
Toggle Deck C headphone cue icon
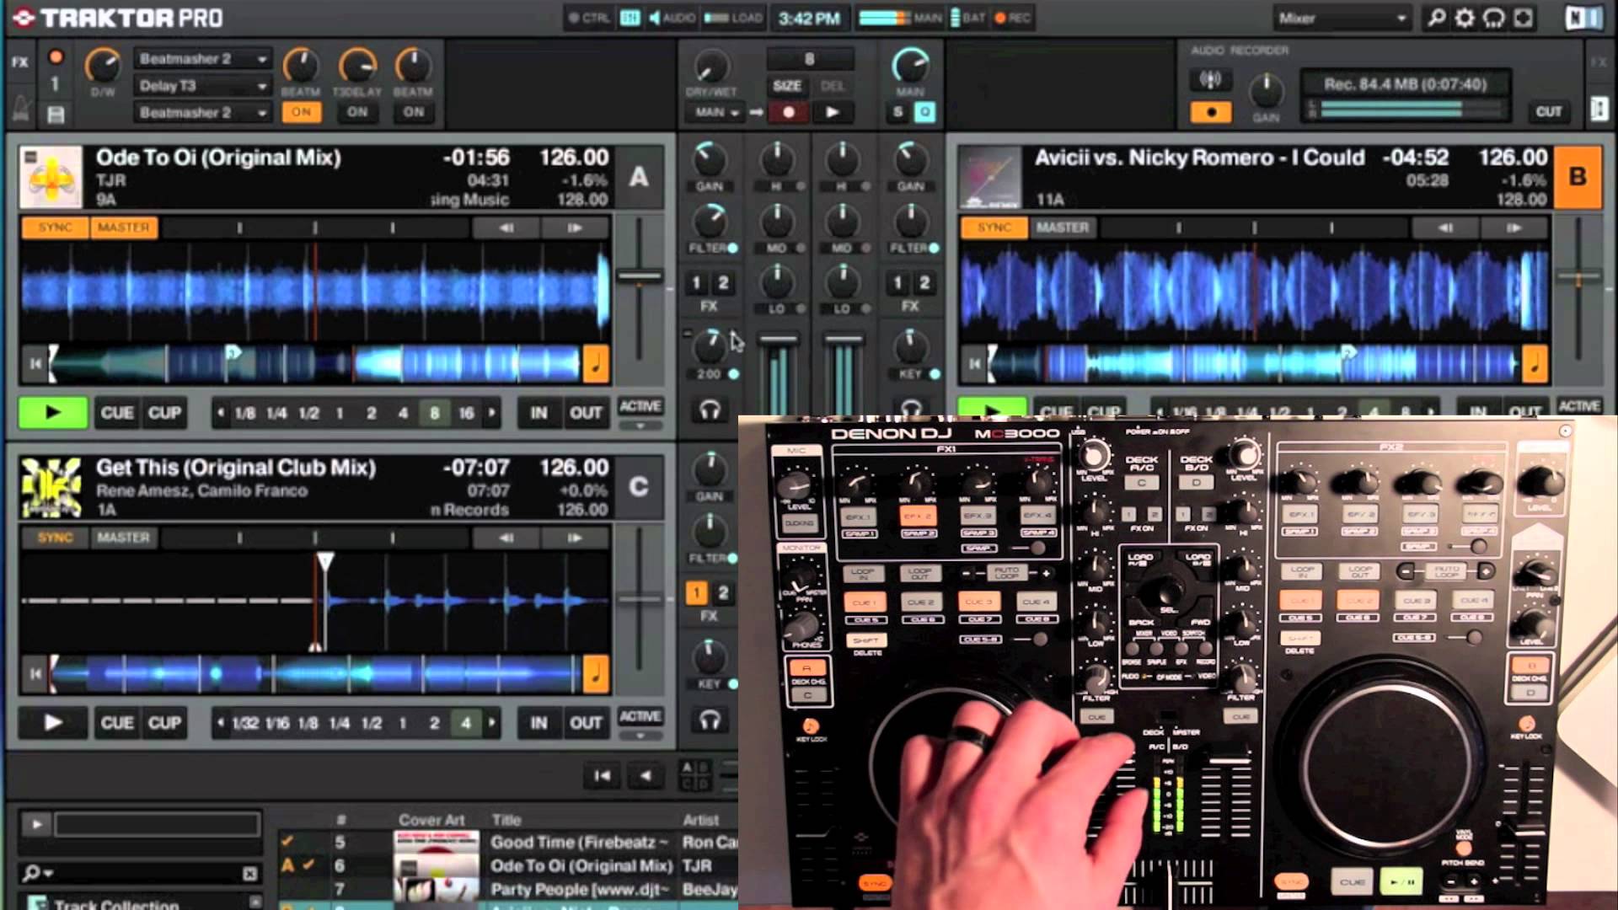(710, 720)
